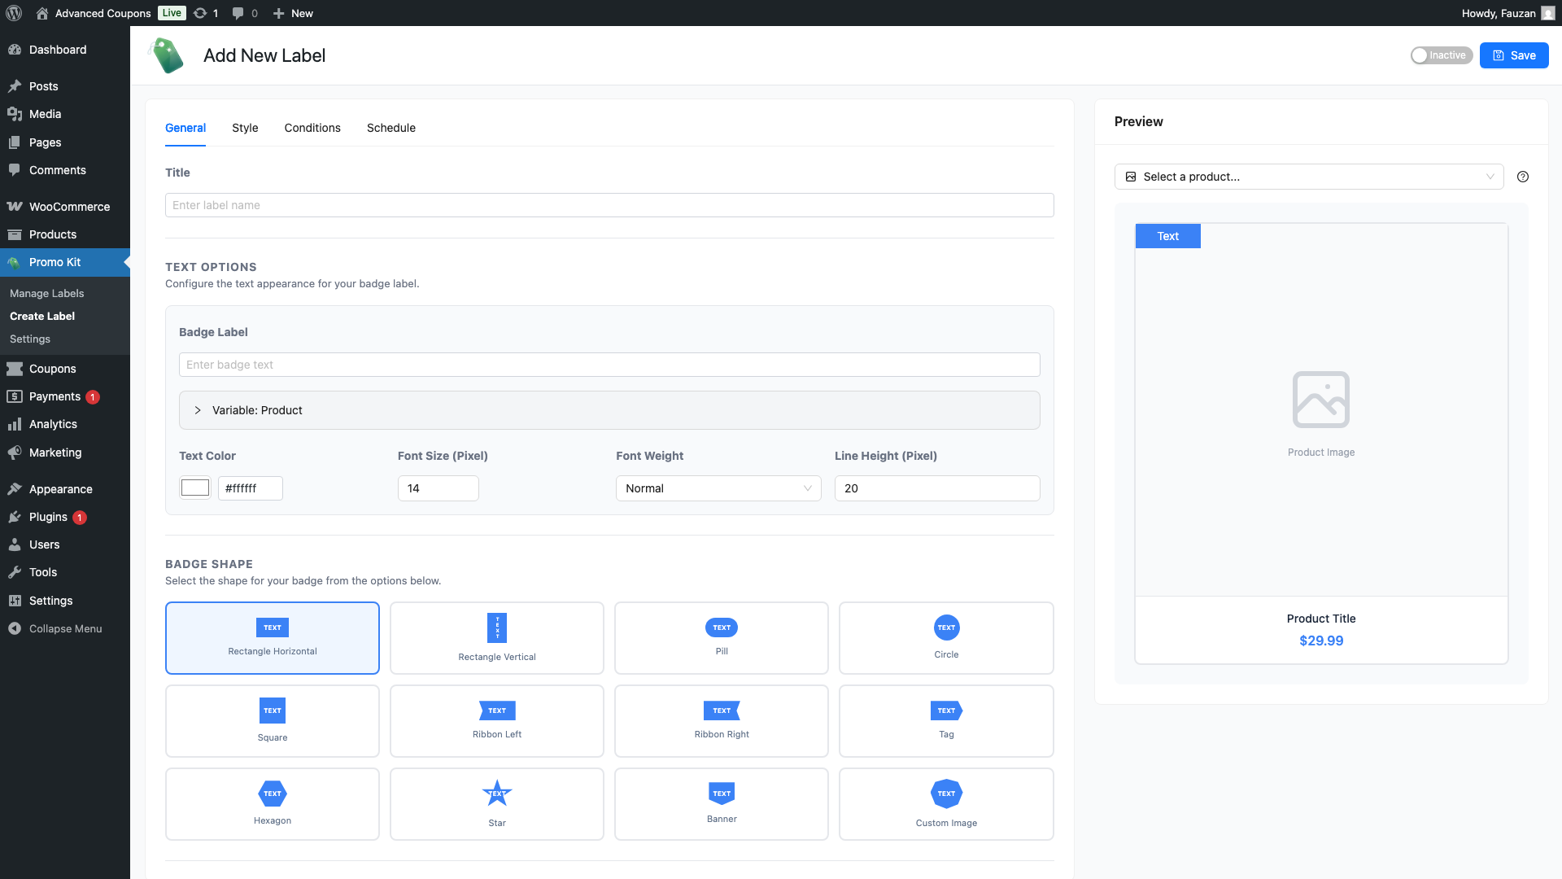Screen dimensions: 1562x879
Task: Open the Font Weight dropdown
Action: [x=718, y=488]
